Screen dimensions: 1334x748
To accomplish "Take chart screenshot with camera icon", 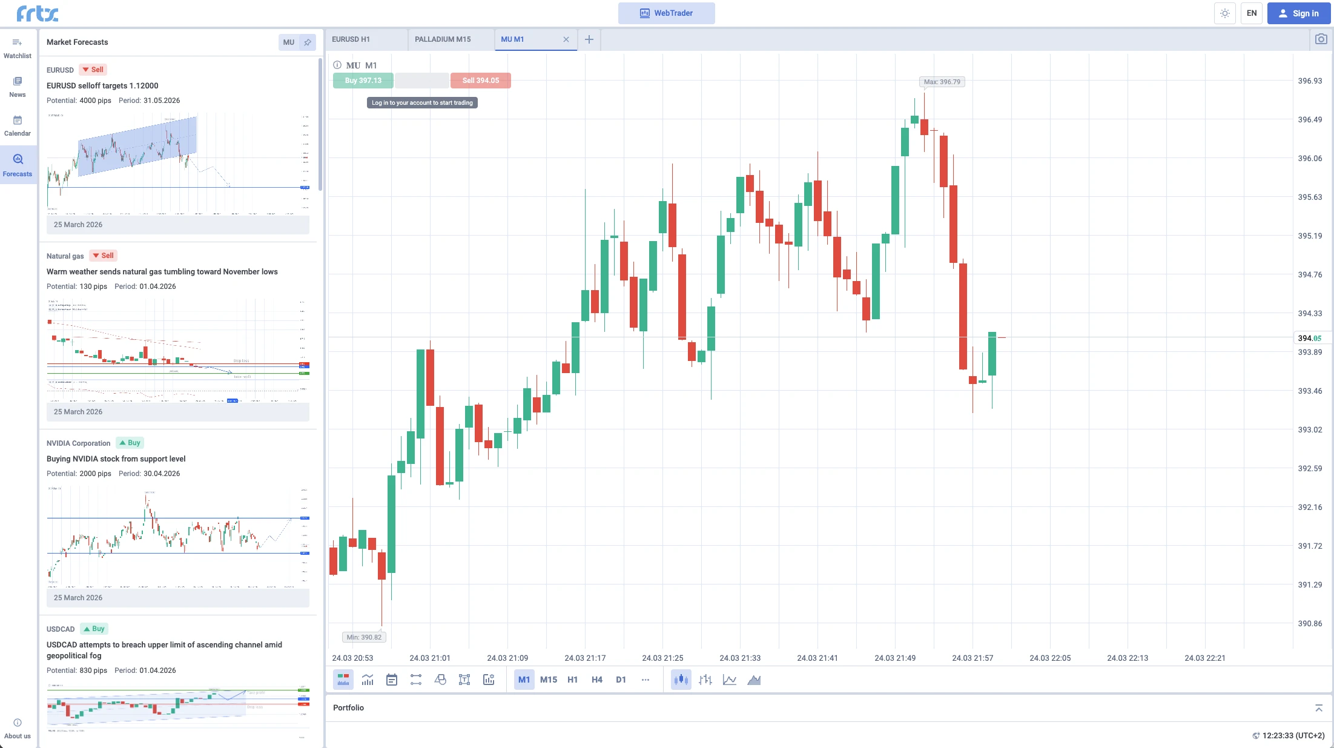I will [1321, 39].
